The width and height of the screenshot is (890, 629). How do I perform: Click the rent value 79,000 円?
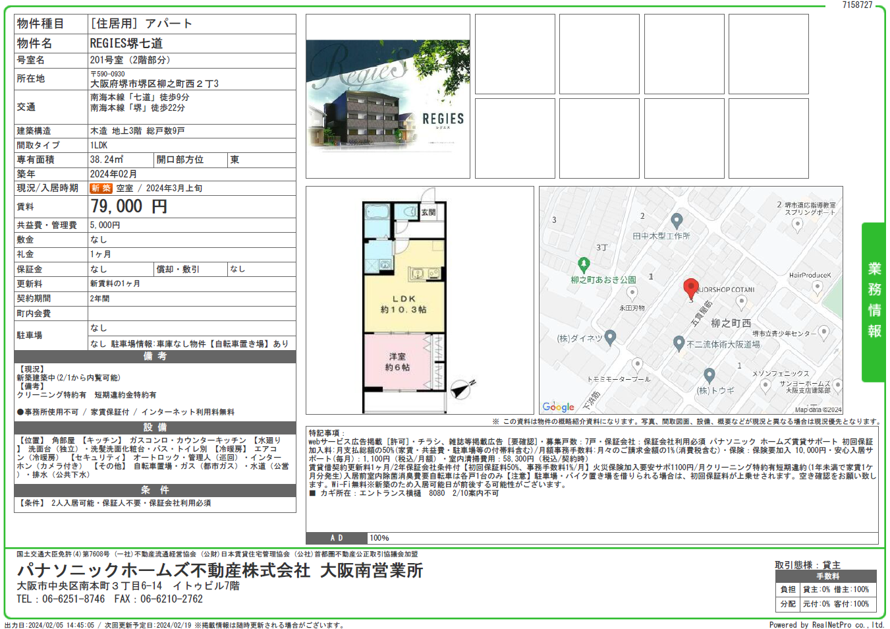pyautogui.click(x=129, y=206)
